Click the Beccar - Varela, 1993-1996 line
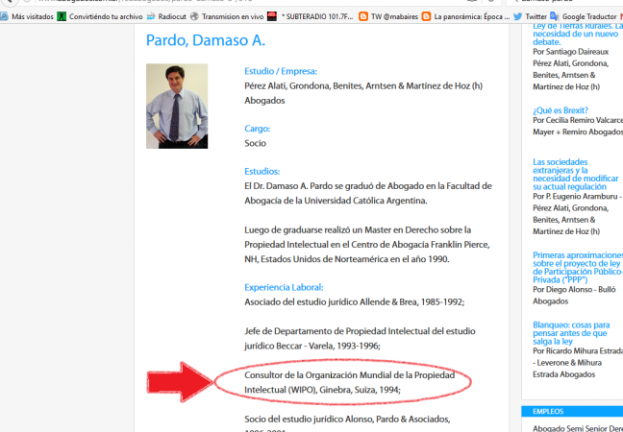 pos(312,346)
